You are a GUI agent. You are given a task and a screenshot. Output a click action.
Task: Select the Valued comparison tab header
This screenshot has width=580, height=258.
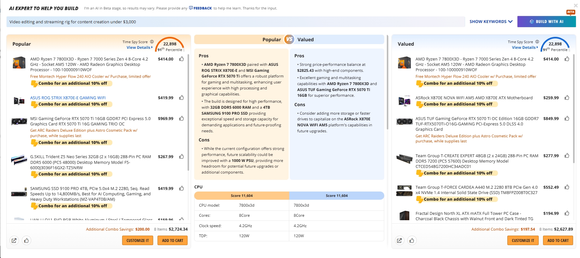tap(306, 40)
